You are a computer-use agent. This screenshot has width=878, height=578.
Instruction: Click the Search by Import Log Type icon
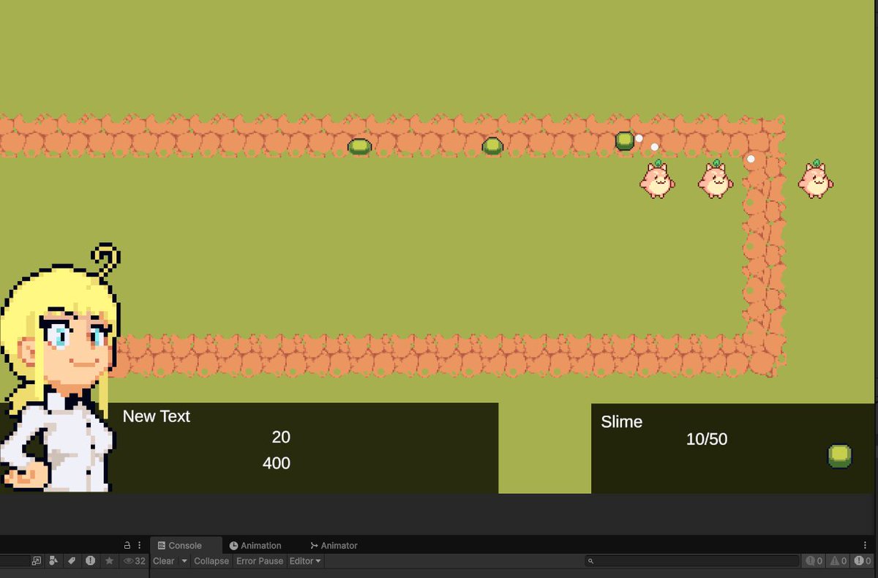click(90, 561)
